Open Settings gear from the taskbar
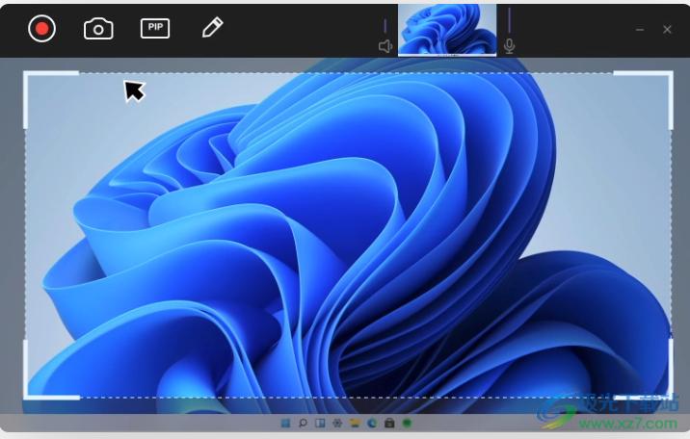The image size is (690, 439). 337,424
